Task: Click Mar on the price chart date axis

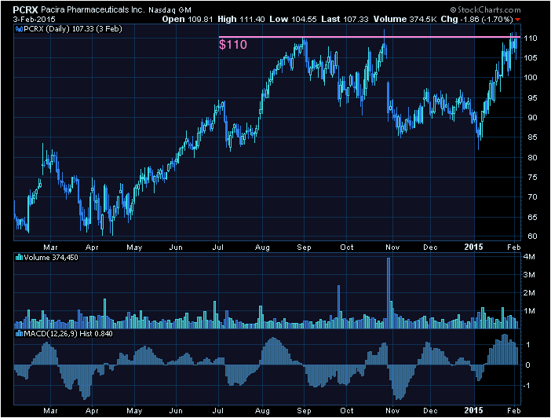Action: 50,247
